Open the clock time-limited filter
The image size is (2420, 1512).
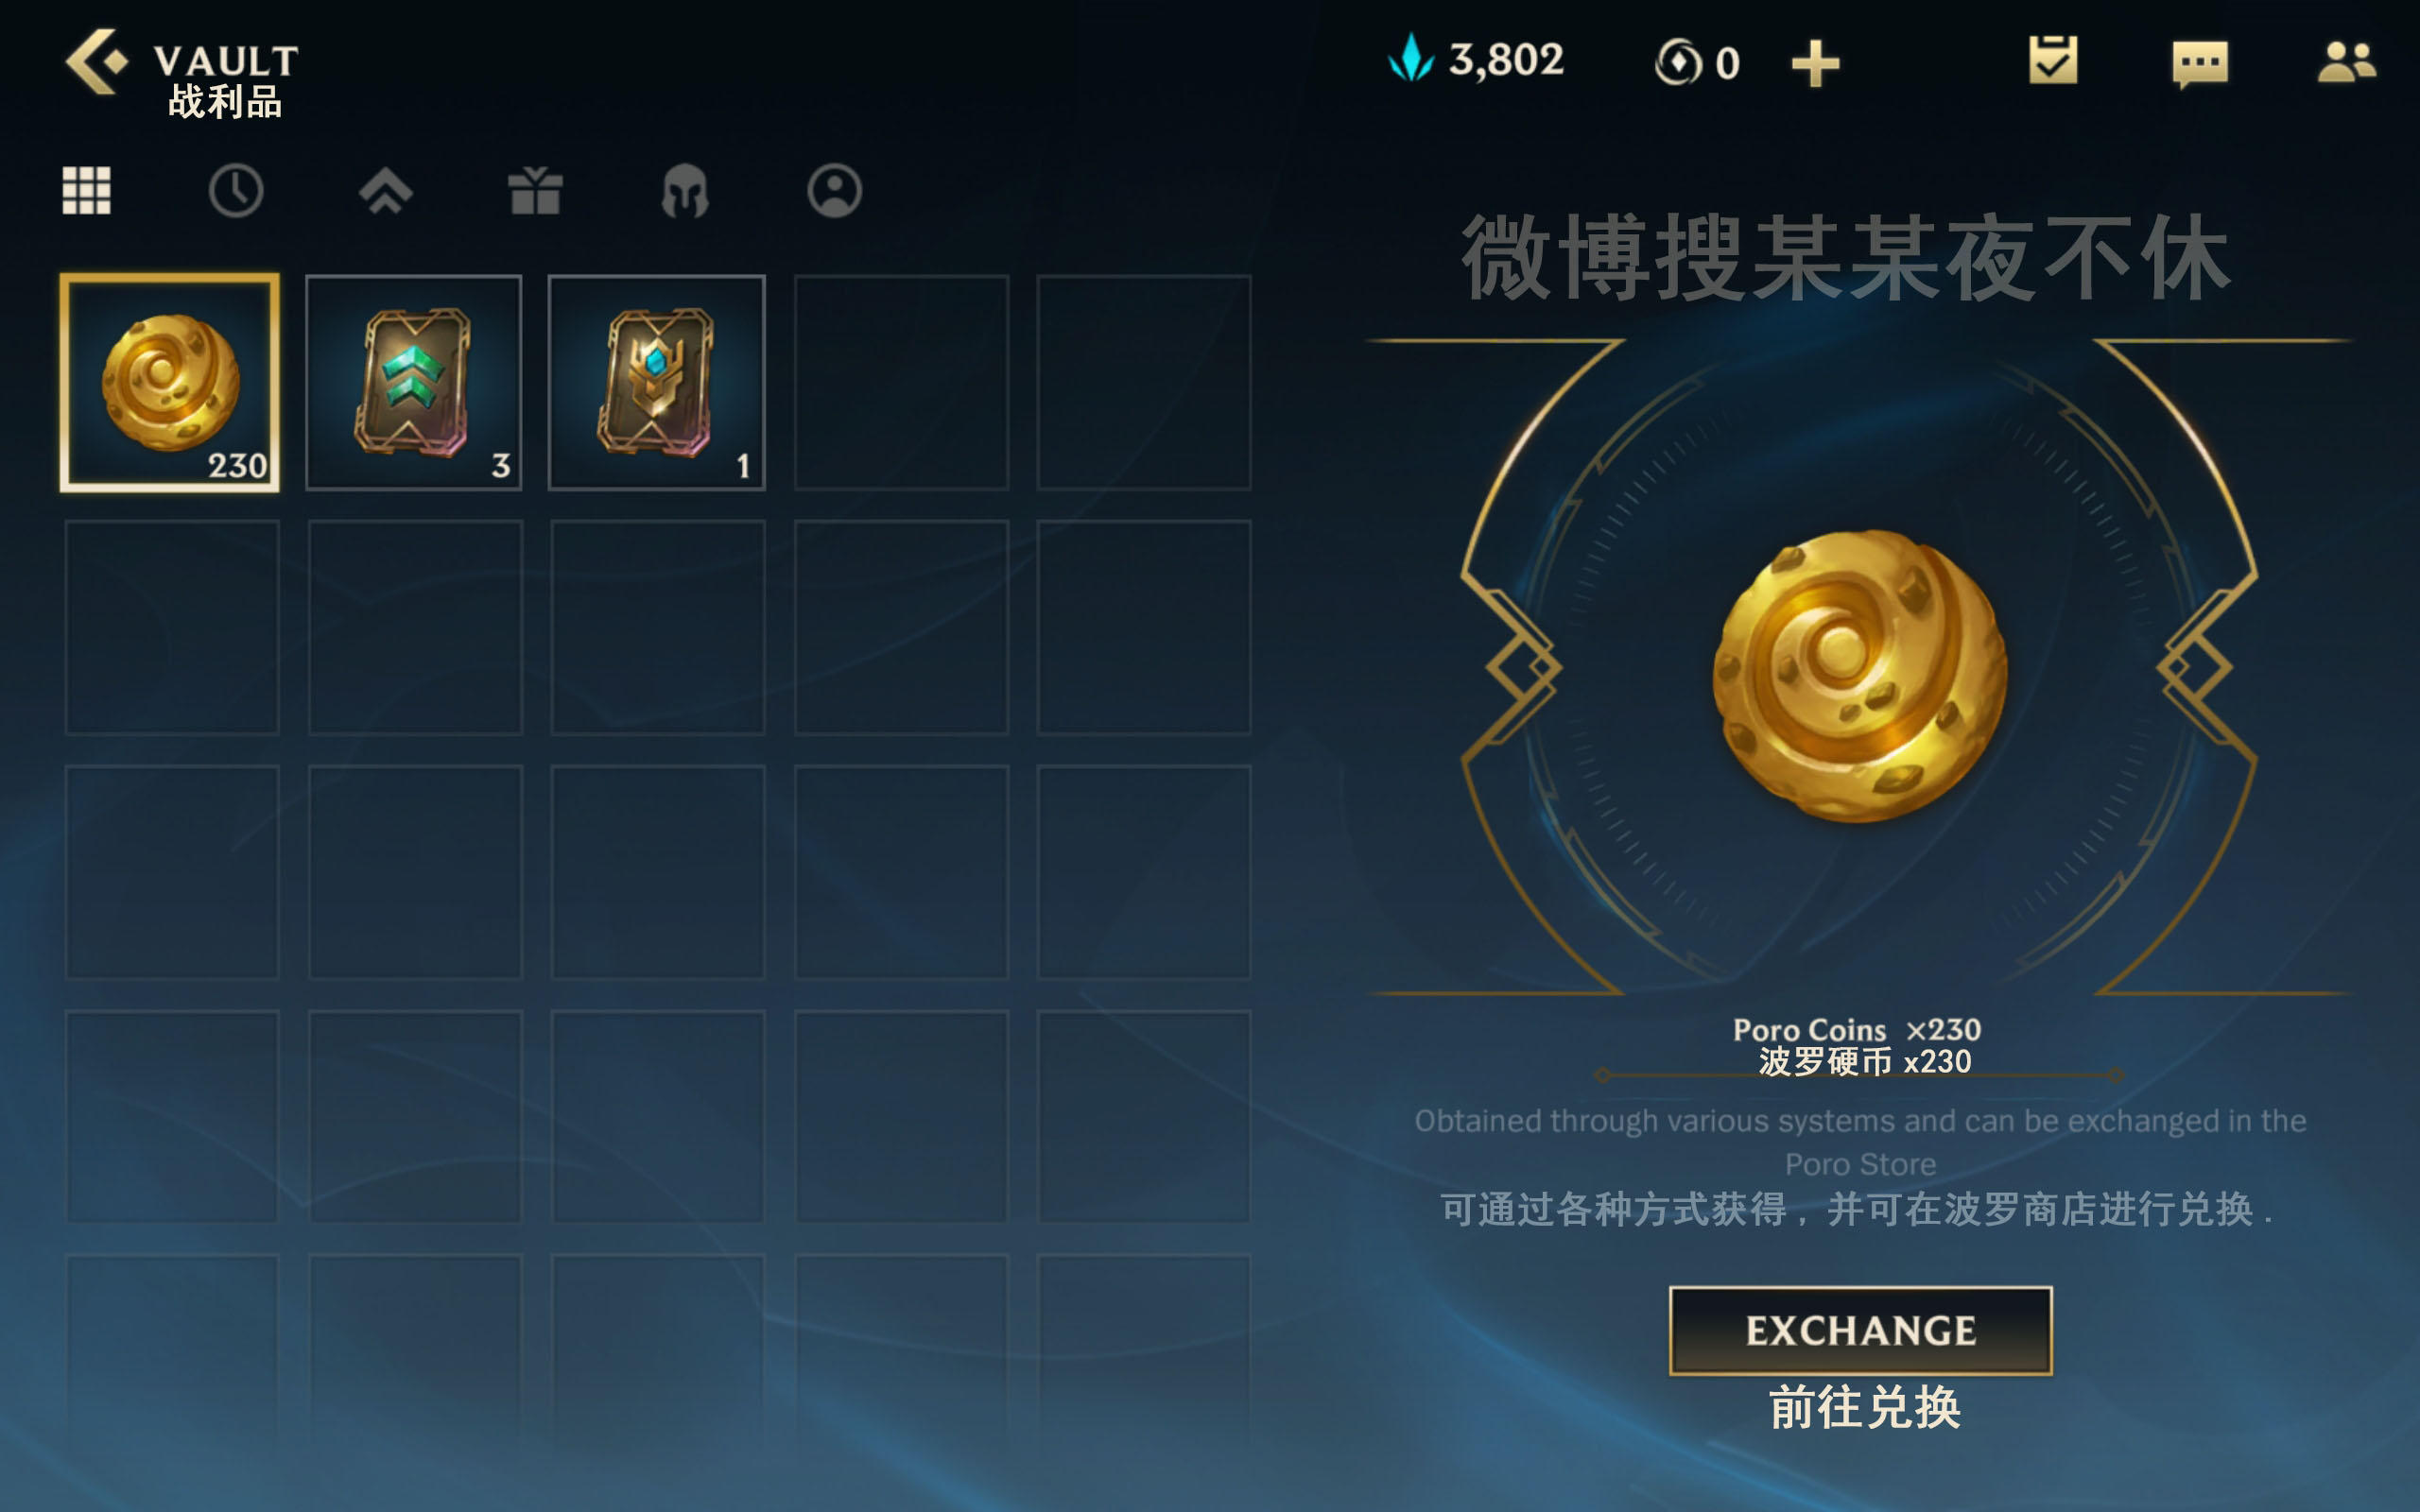pos(236,190)
